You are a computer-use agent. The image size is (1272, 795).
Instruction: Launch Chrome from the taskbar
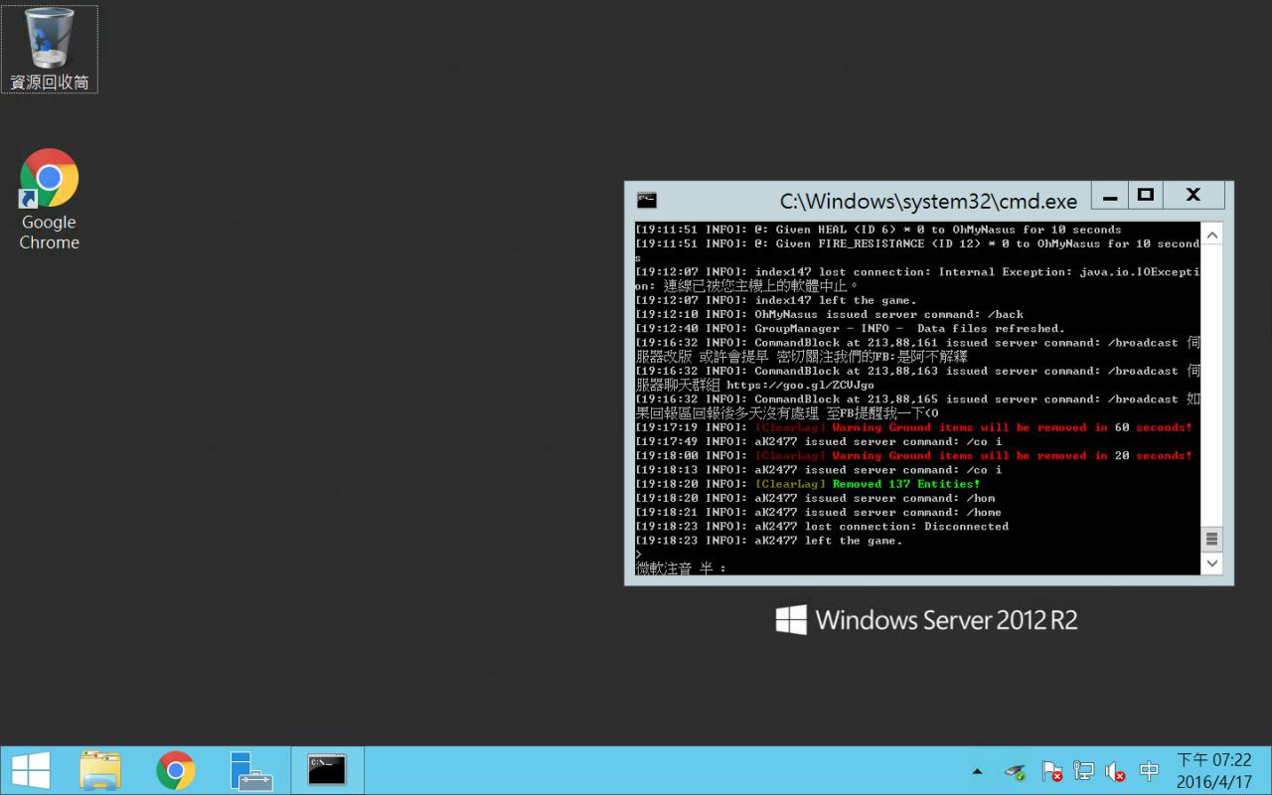[176, 770]
